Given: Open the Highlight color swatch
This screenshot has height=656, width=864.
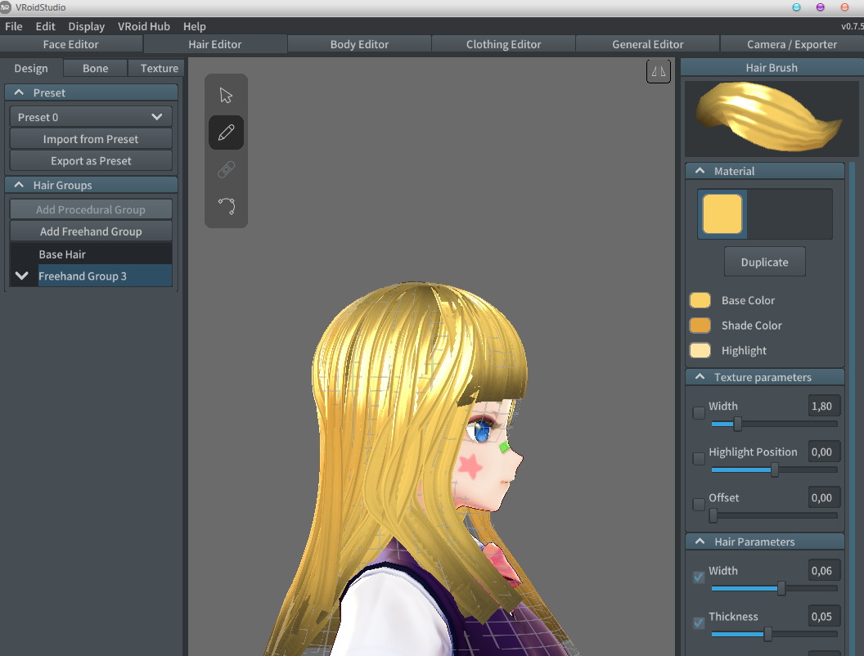Looking at the screenshot, I should click(700, 350).
